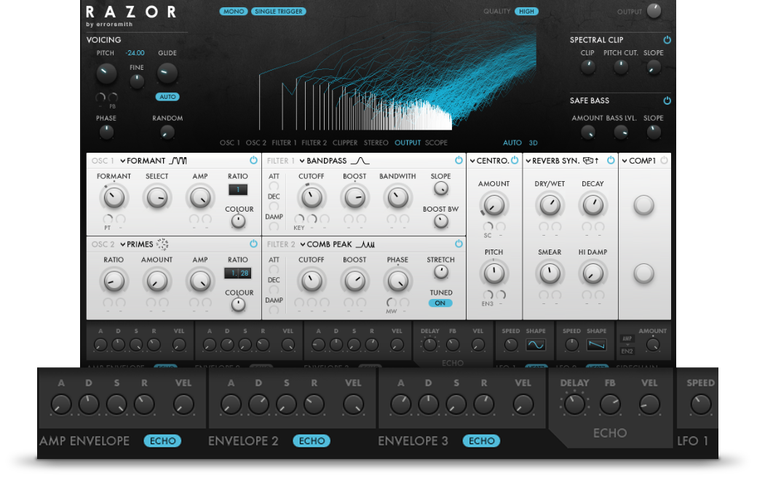Toggle Spectral Clip power icon
This screenshot has height=491, width=757.
pyautogui.click(x=667, y=39)
